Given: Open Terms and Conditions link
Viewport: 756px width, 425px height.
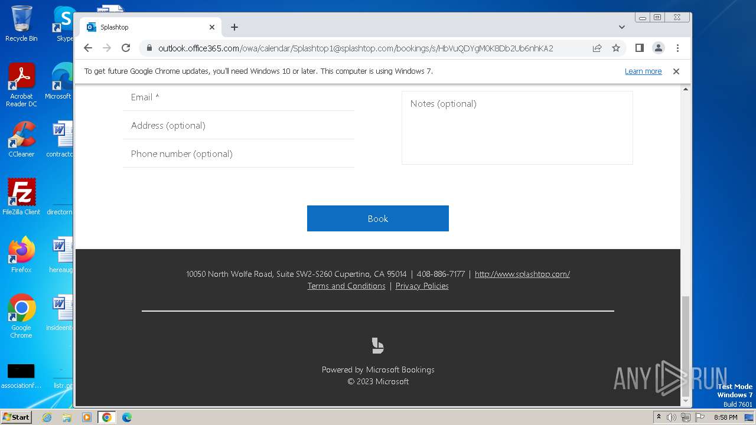Looking at the screenshot, I should (346, 286).
